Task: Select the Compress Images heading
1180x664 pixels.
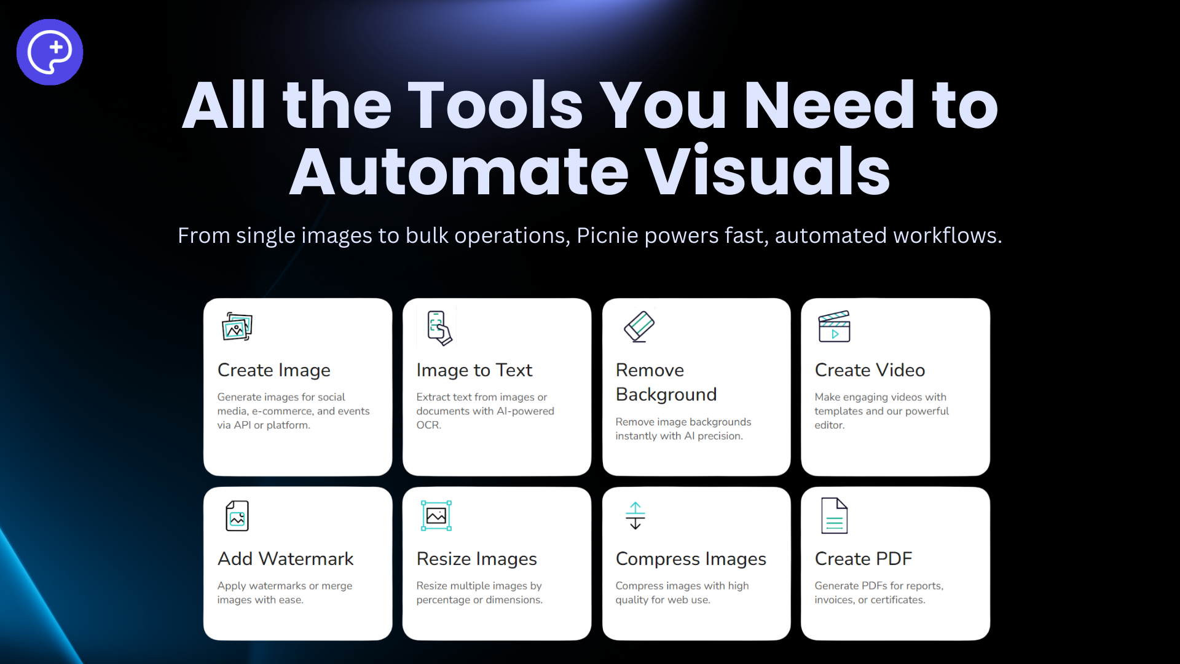Action: click(x=691, y=559)
